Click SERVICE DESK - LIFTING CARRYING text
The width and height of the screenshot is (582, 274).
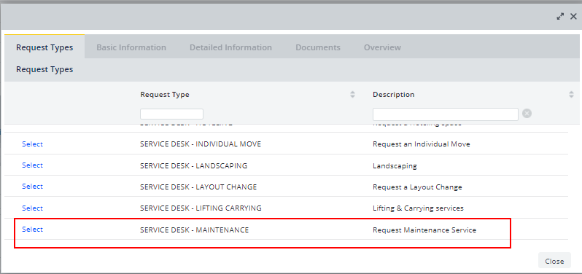coord(201,208)
